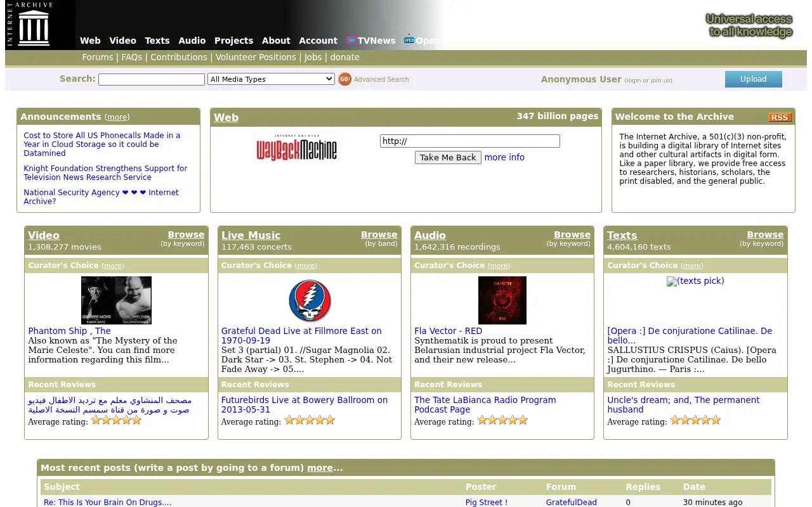Open the GratefulDead forum link
The image size is (812, 507).
tap(572, 503)
